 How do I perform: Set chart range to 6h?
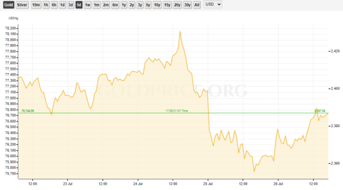[x=54, y=5]
